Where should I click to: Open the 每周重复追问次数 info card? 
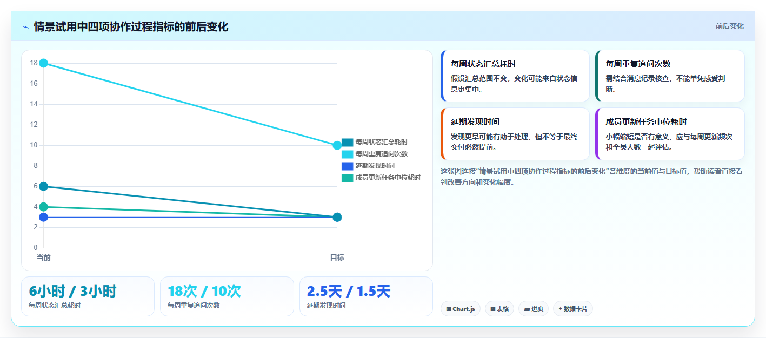pos(670,76)
